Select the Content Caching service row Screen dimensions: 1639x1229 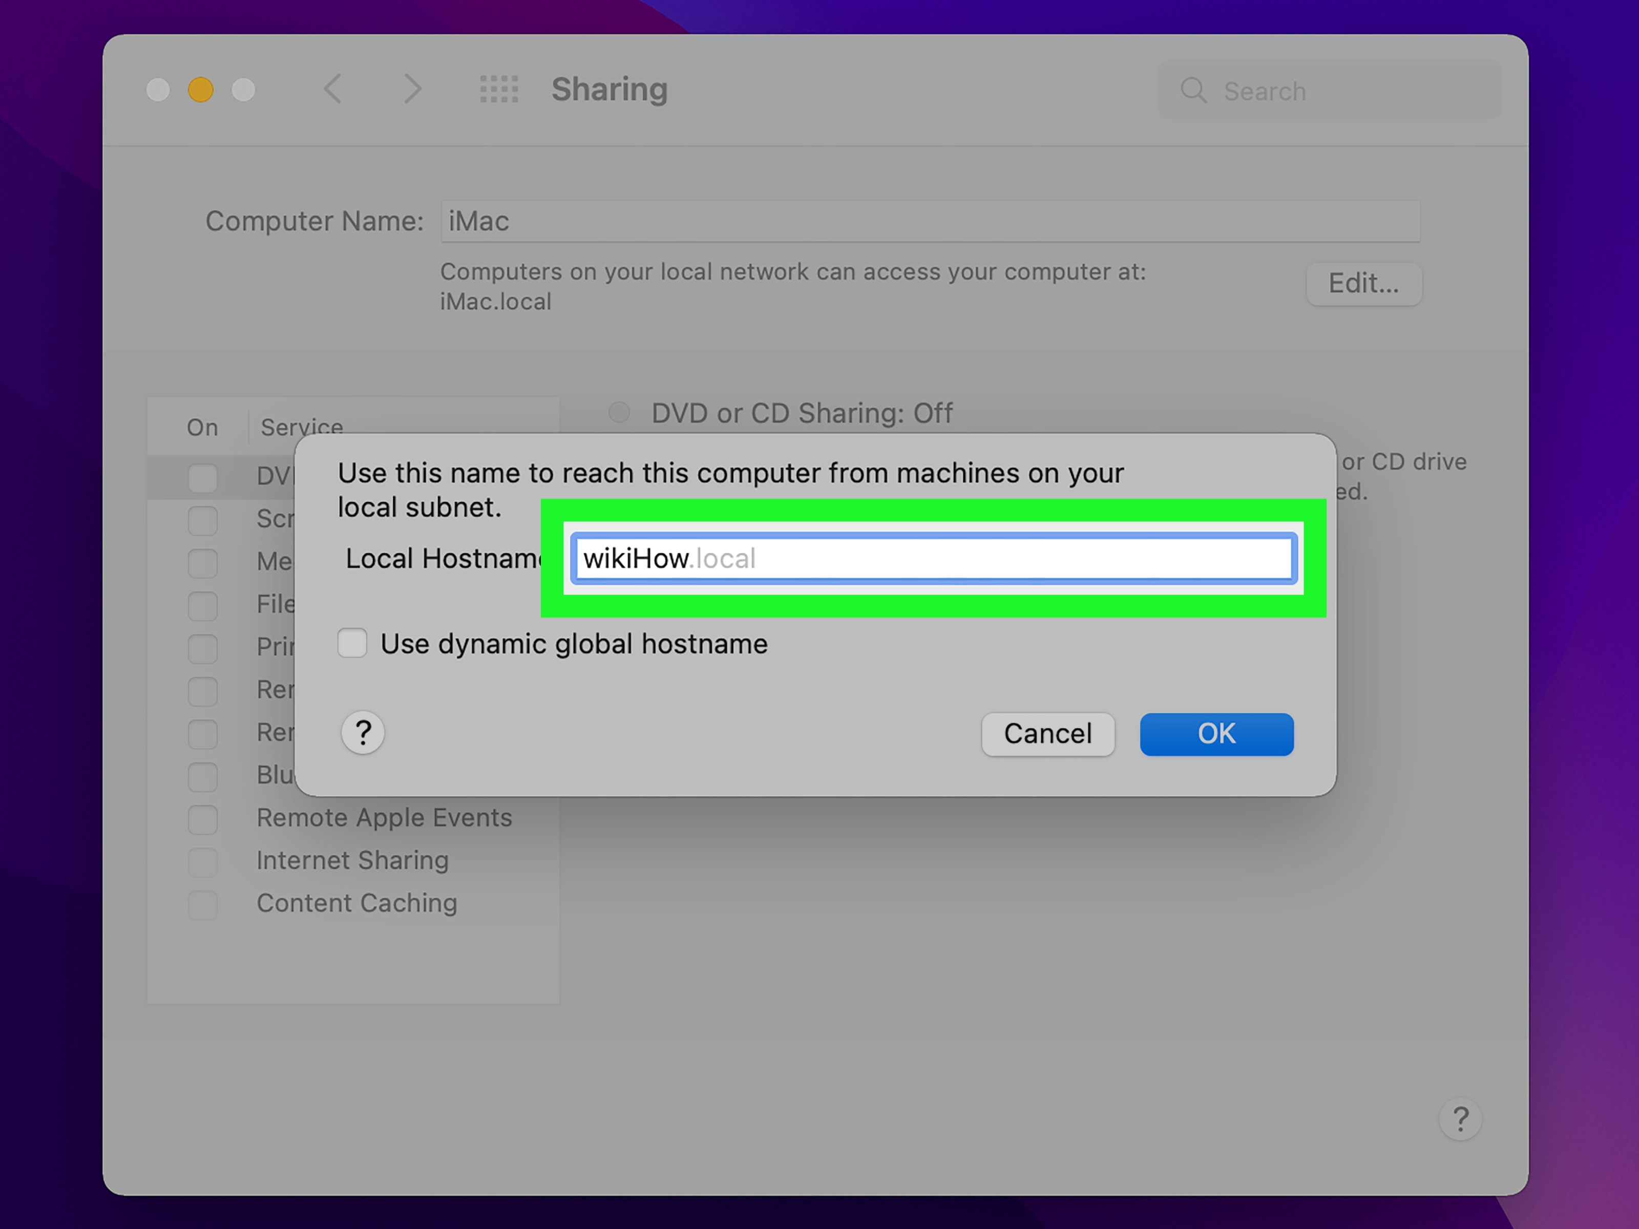coord(356,903)
